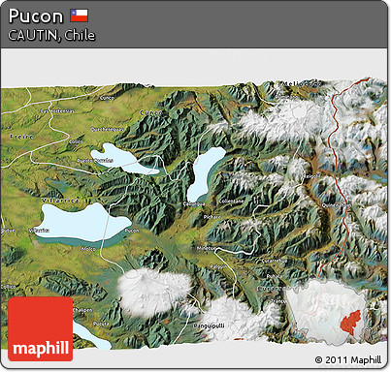Click the '© 2011 Maphill' copyright text
391x372 pixels.
(x=348, y=359)
